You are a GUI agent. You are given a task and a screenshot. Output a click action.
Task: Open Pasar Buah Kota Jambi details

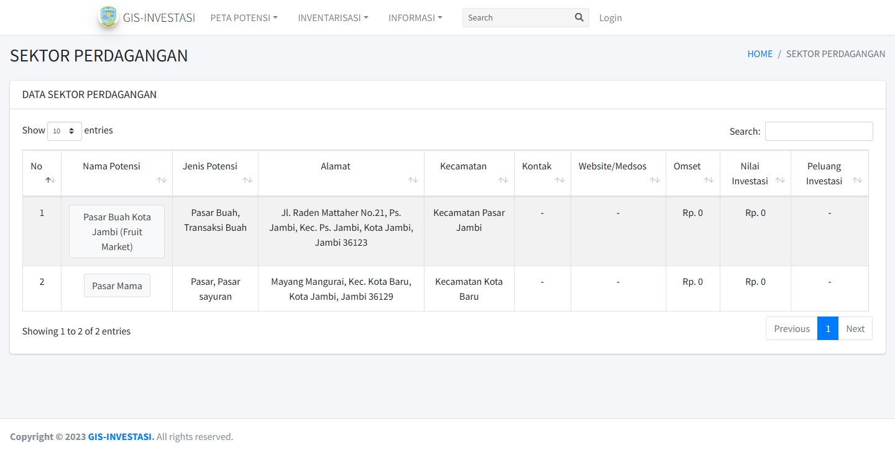tap(117, 231)
